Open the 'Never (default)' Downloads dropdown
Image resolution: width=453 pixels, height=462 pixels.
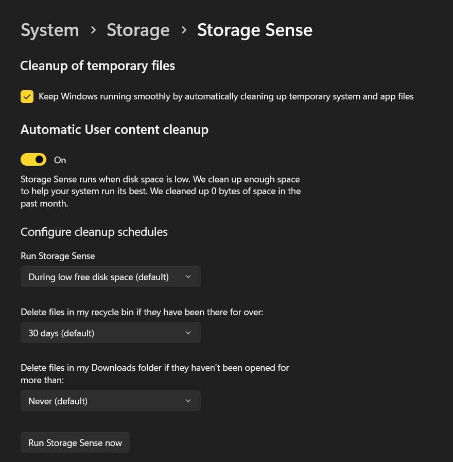coord(110,401)
